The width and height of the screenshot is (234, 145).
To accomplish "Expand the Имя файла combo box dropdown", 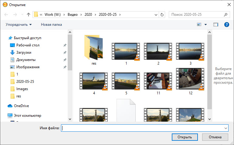I will [x=226, y=128].
